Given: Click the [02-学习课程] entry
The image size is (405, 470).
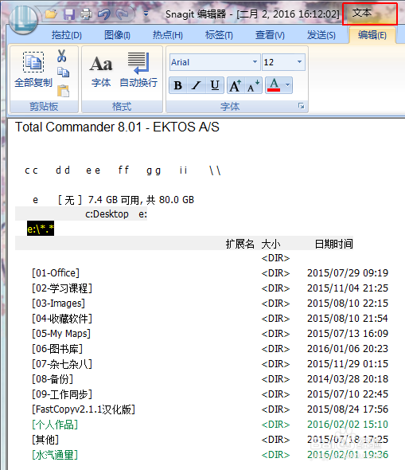Looking at the screenshot, I should click(x=62, y=288).
